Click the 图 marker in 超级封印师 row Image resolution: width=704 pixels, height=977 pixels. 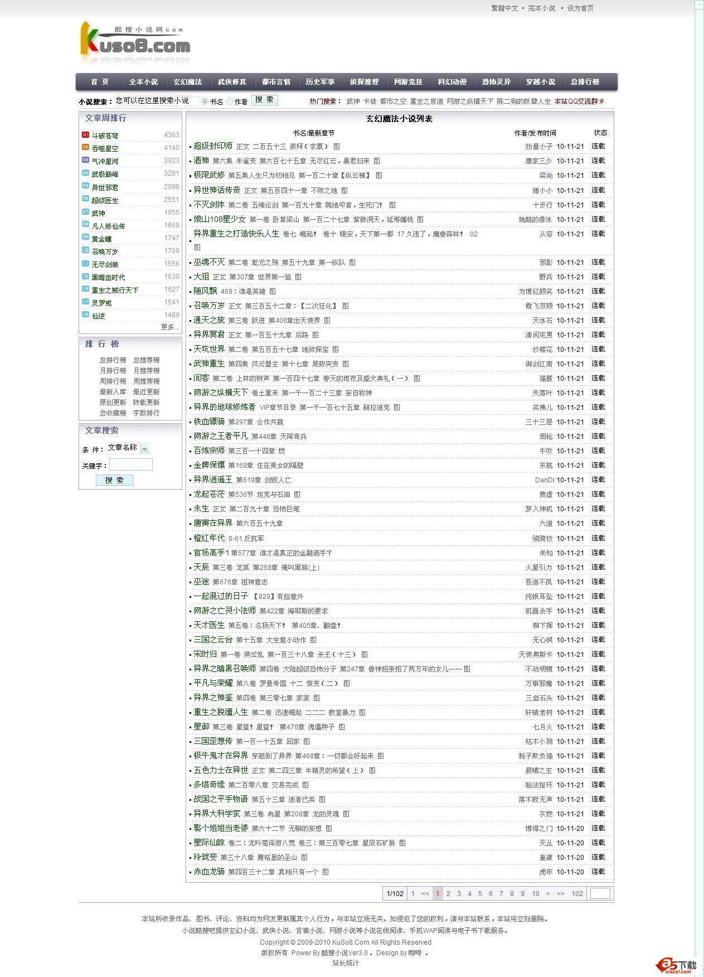pyautogui.click(x=337, y=147)
